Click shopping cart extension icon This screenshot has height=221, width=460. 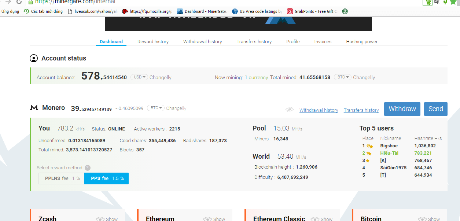(x=427, y=2)
